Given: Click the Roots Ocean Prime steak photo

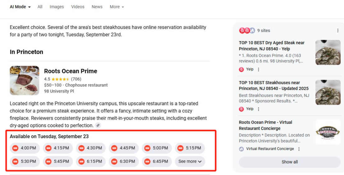Looking at the screenshot, I should click(x=25, y=80).
